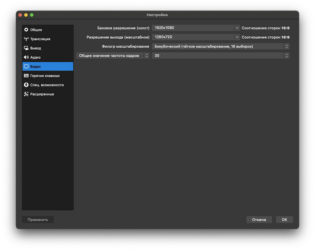The image size is (315, 250).
Task: Click the accessibility icon for Спец. возможности
Action: [x=26, y=85]
